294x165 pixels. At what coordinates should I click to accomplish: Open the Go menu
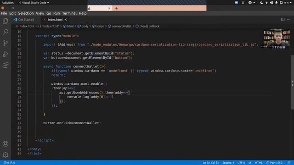pos(49,13)
